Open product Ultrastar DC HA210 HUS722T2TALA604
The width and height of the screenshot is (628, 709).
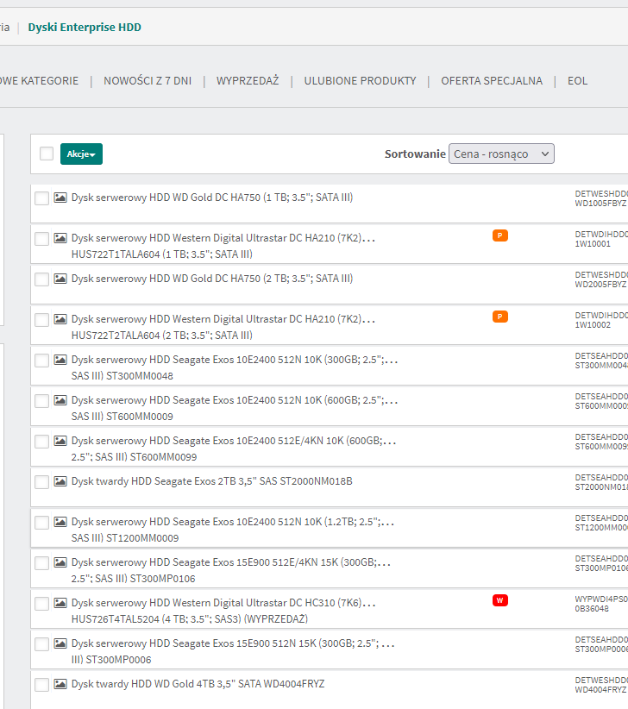223,327
